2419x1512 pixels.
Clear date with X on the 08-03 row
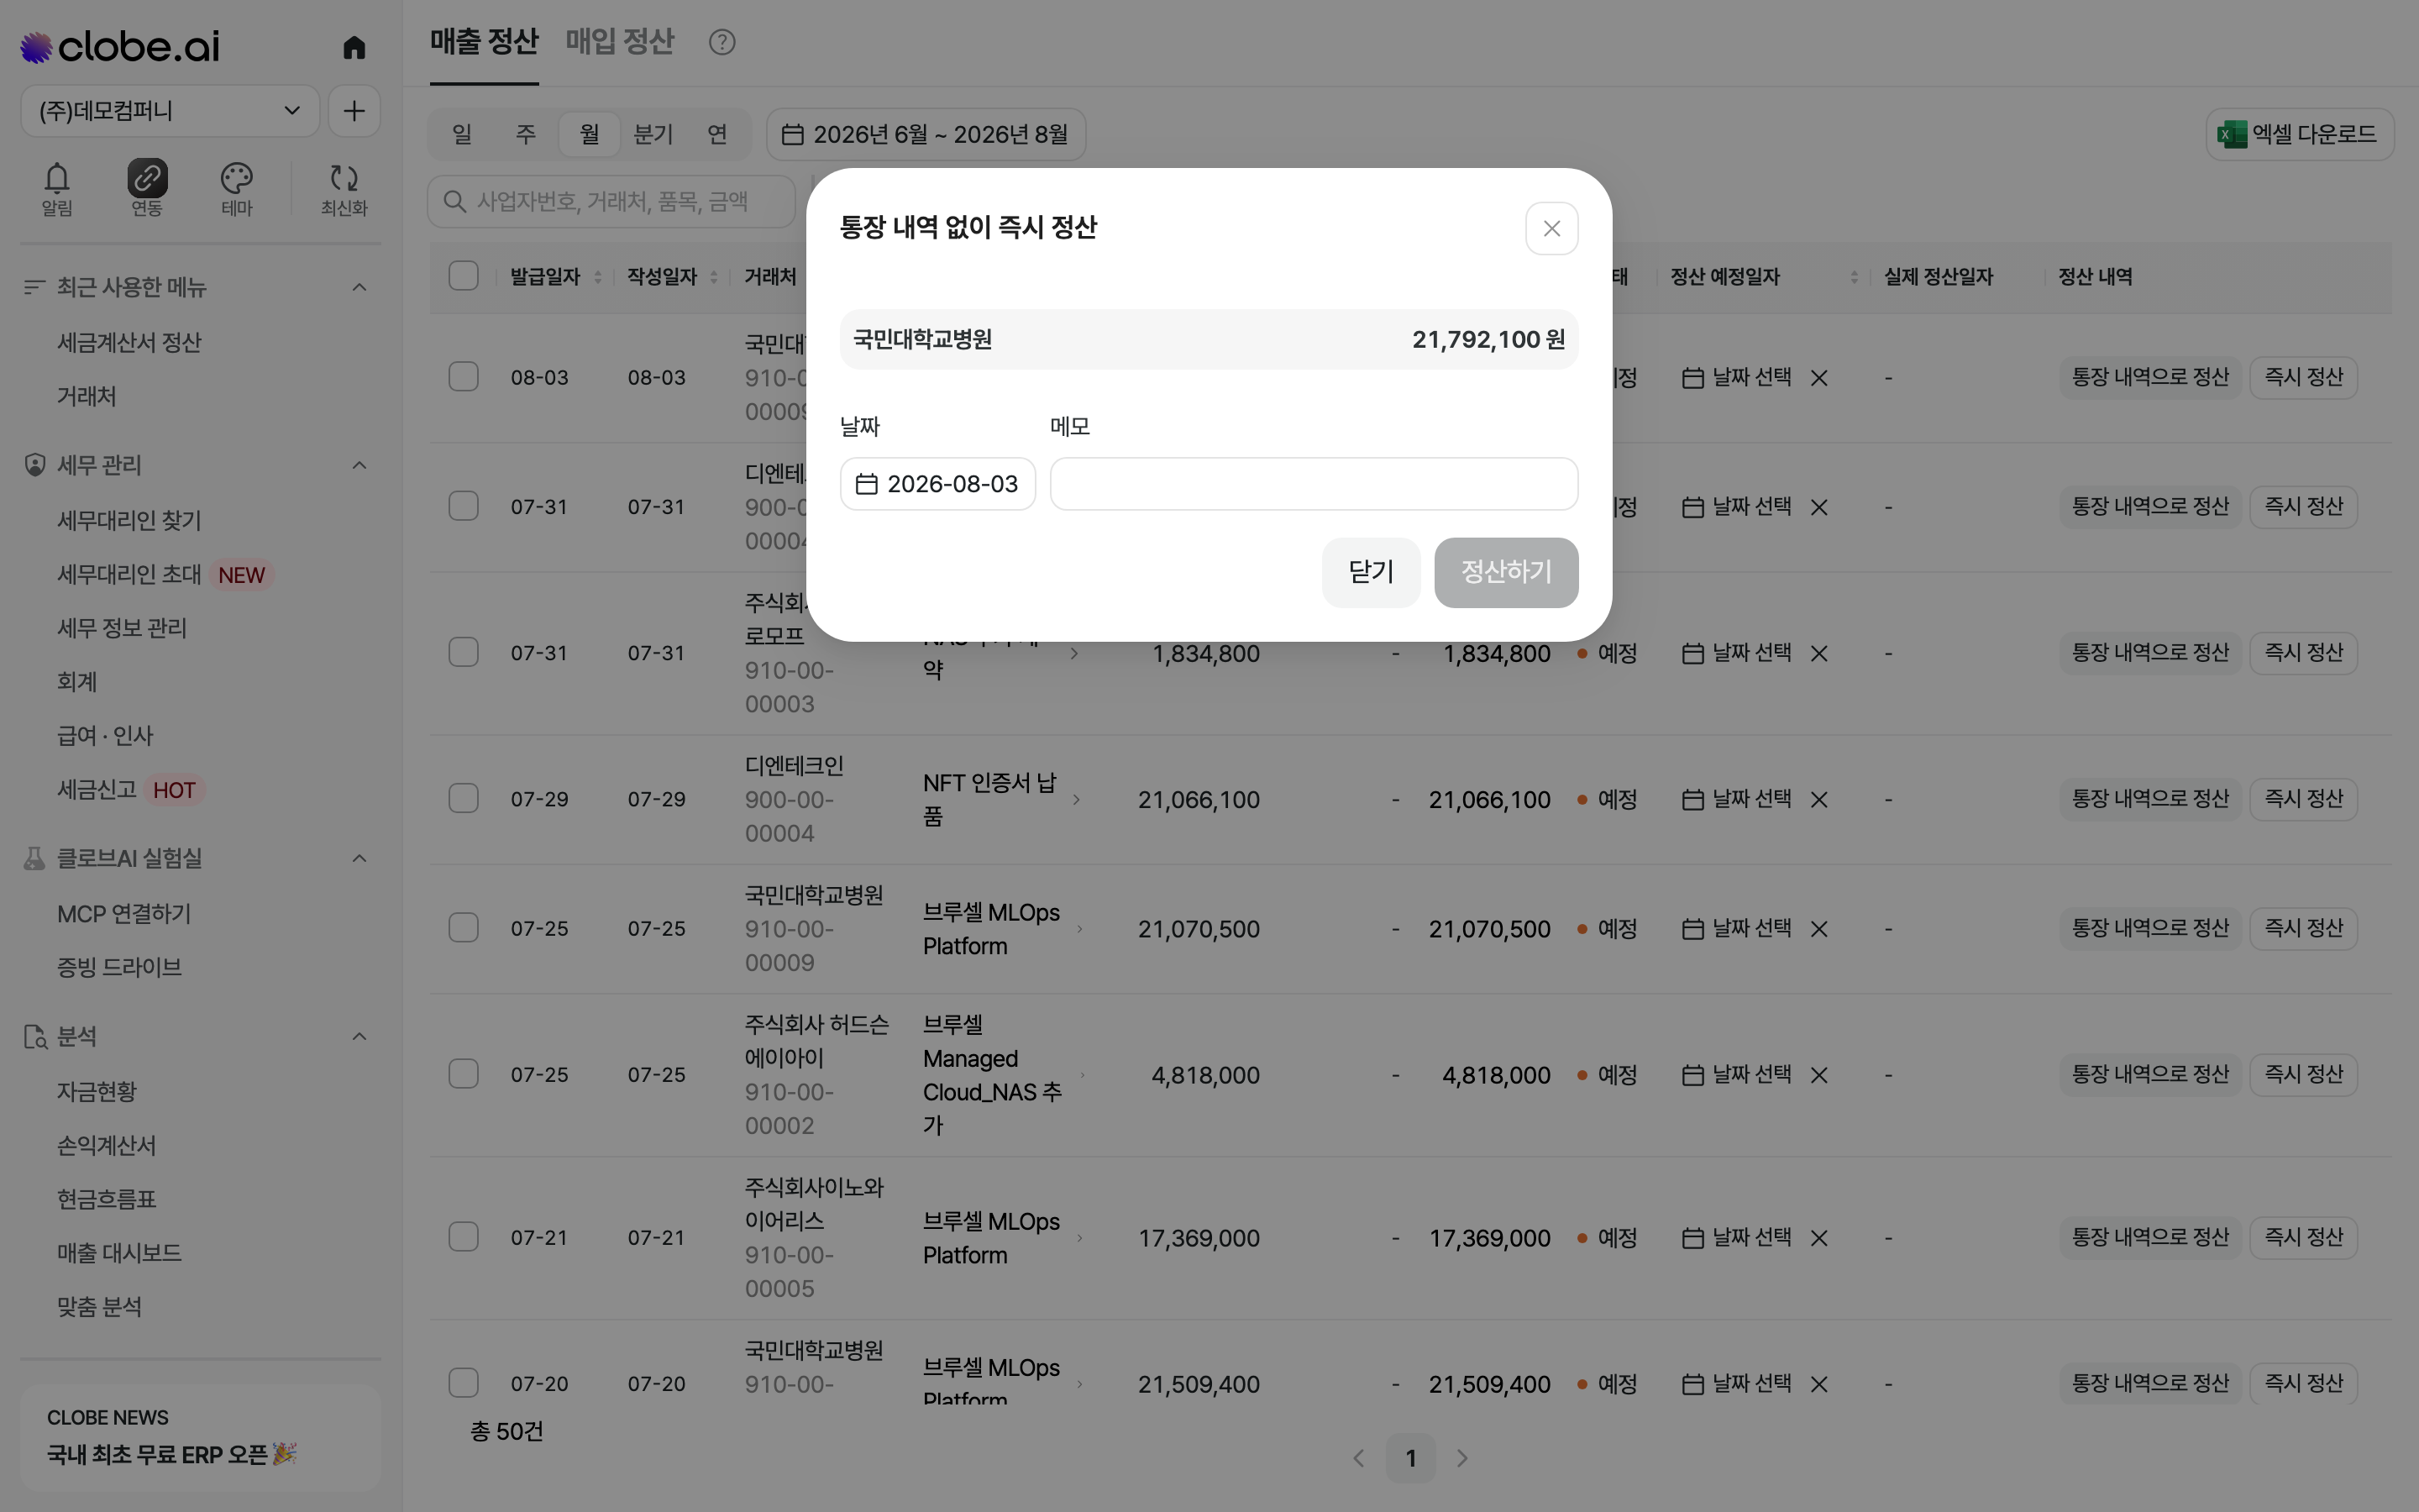coord(1819,378)
